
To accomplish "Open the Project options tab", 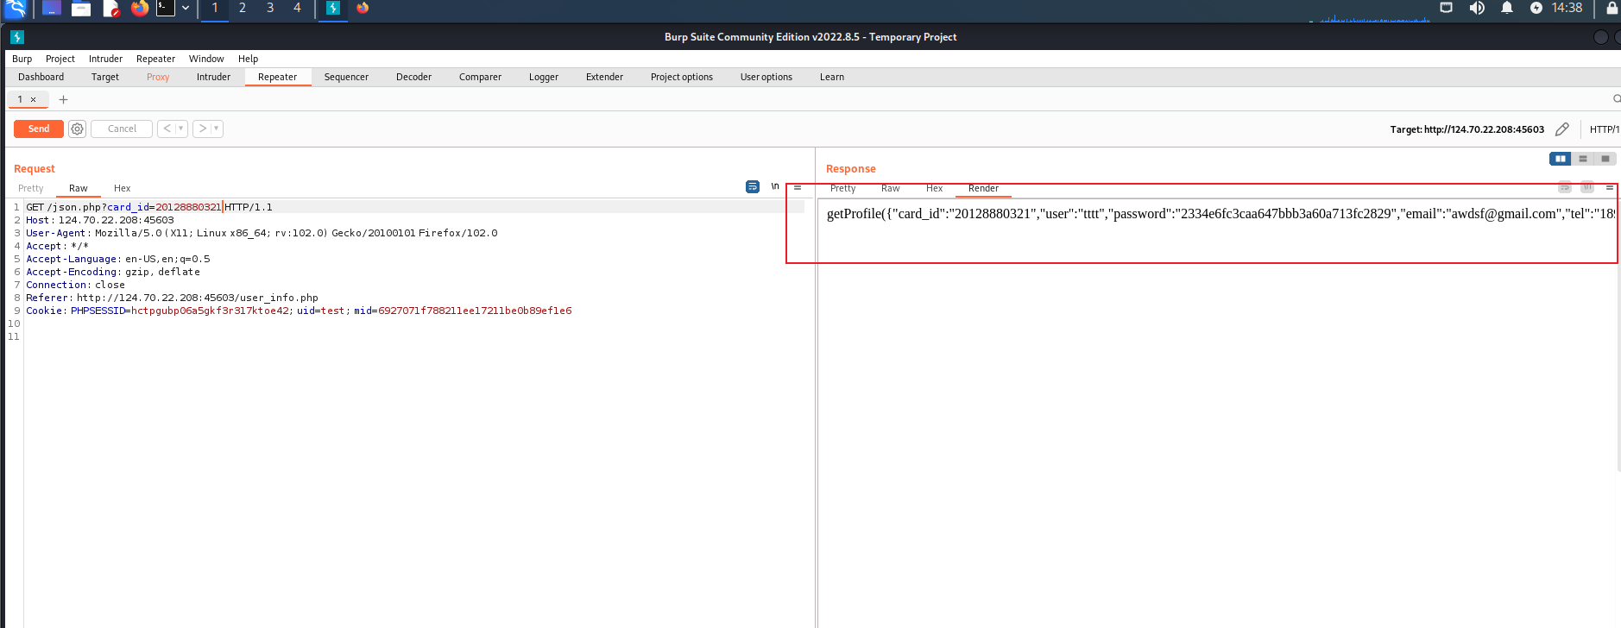I will click(x=682, y=77).
